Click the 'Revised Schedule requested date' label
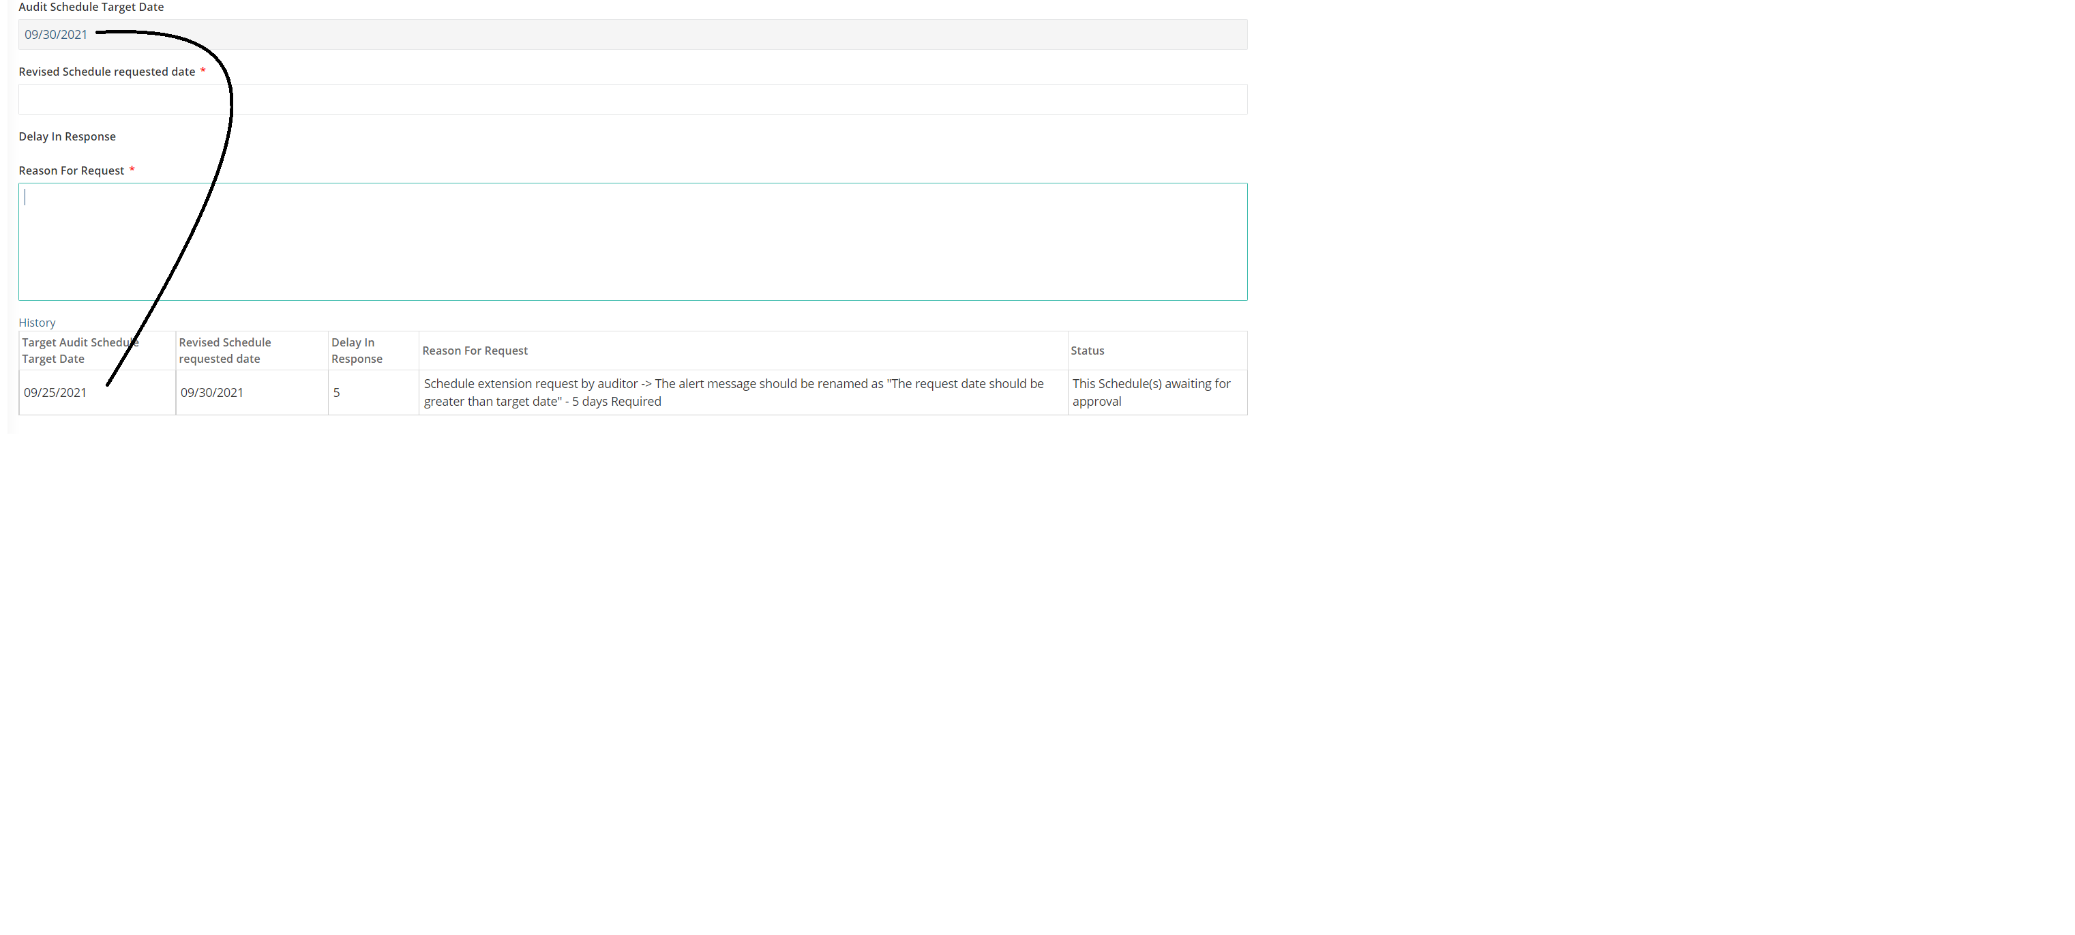2075x935 pixels. pos(106,72)
